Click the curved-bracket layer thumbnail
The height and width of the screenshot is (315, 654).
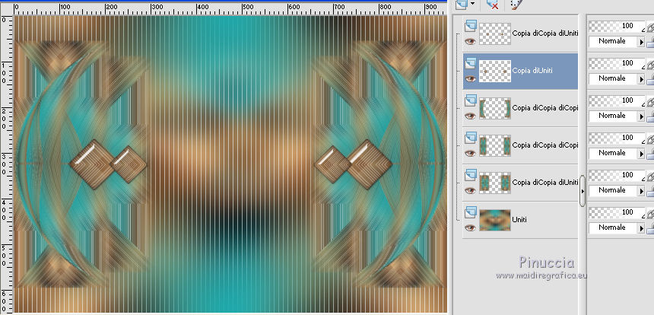[495, 108]
